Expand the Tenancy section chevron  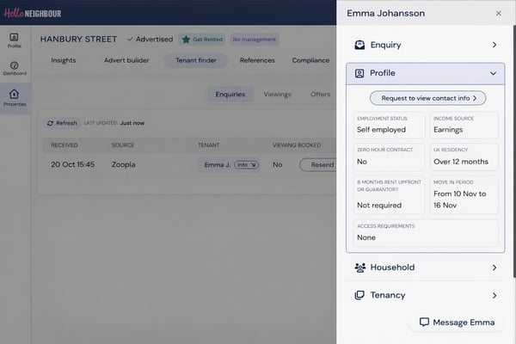pyautogui.click(x=494, y=296)
